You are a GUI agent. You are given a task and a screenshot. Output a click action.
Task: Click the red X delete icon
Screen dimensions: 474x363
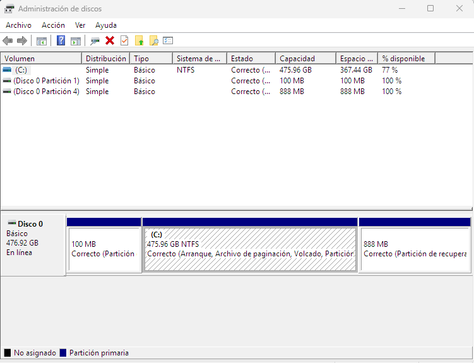tap(110, 41)
